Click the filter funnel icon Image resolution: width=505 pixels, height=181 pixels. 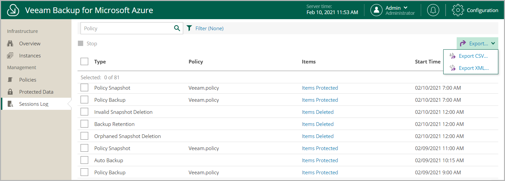[x=189, y=28]
